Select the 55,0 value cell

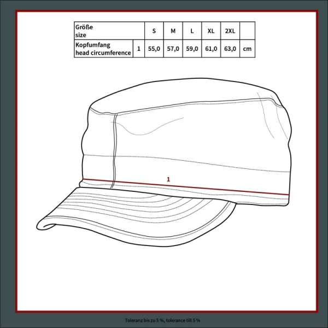(x=154, y=49)
